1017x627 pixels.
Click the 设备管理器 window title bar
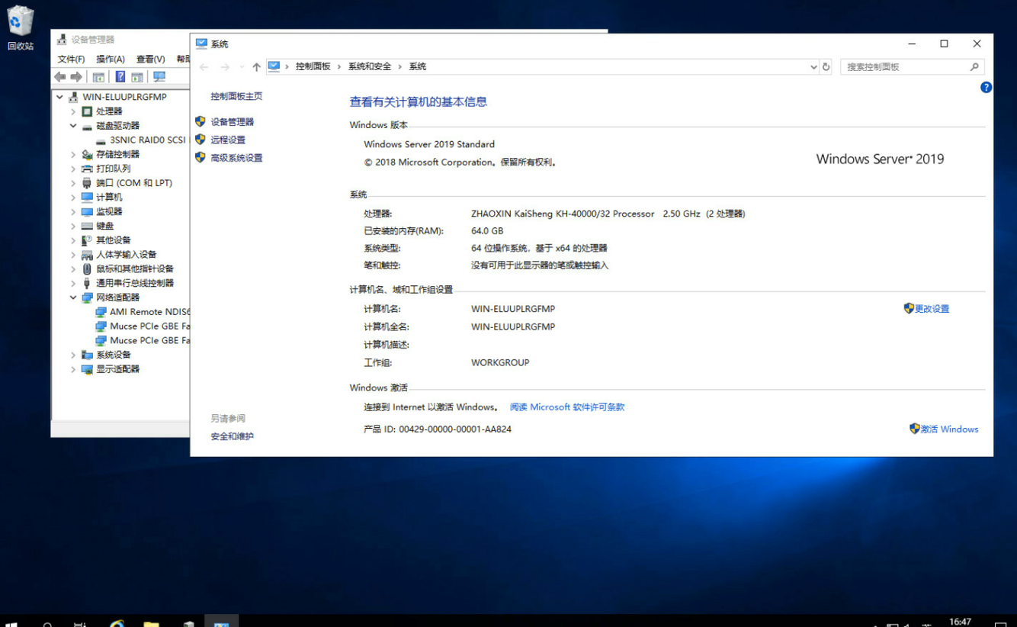[120, 40]
